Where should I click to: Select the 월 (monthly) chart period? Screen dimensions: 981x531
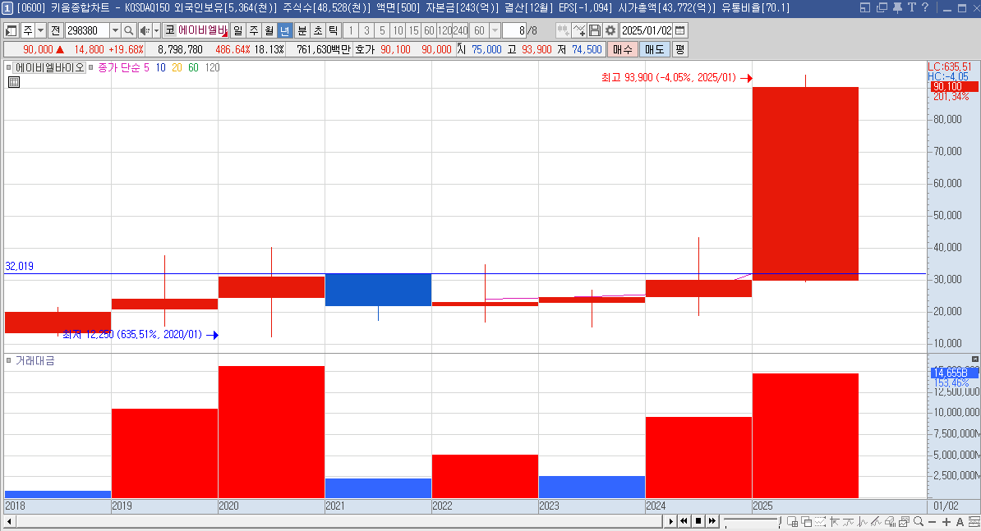[x=269, y=30]
